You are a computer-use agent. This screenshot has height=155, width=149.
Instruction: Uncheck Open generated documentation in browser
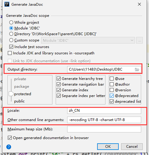pos(10,138)
